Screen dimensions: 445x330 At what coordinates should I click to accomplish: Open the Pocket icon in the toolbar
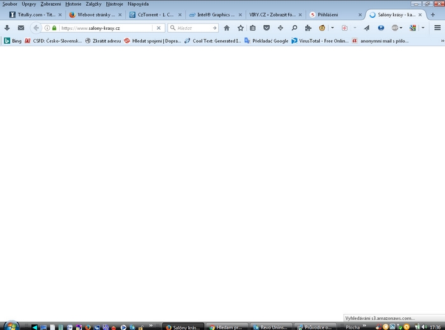[x=266, y=28]
